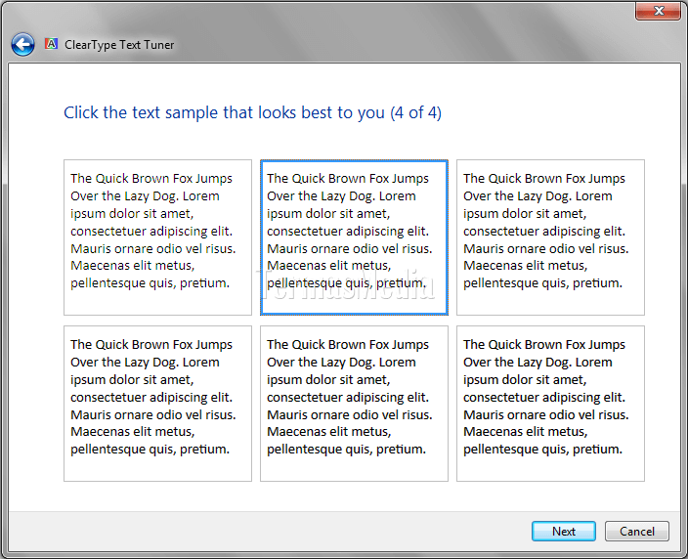Select the top-right text sample
Image resolution: width=688 pixels, height=559 pixels.
(550, 236)
